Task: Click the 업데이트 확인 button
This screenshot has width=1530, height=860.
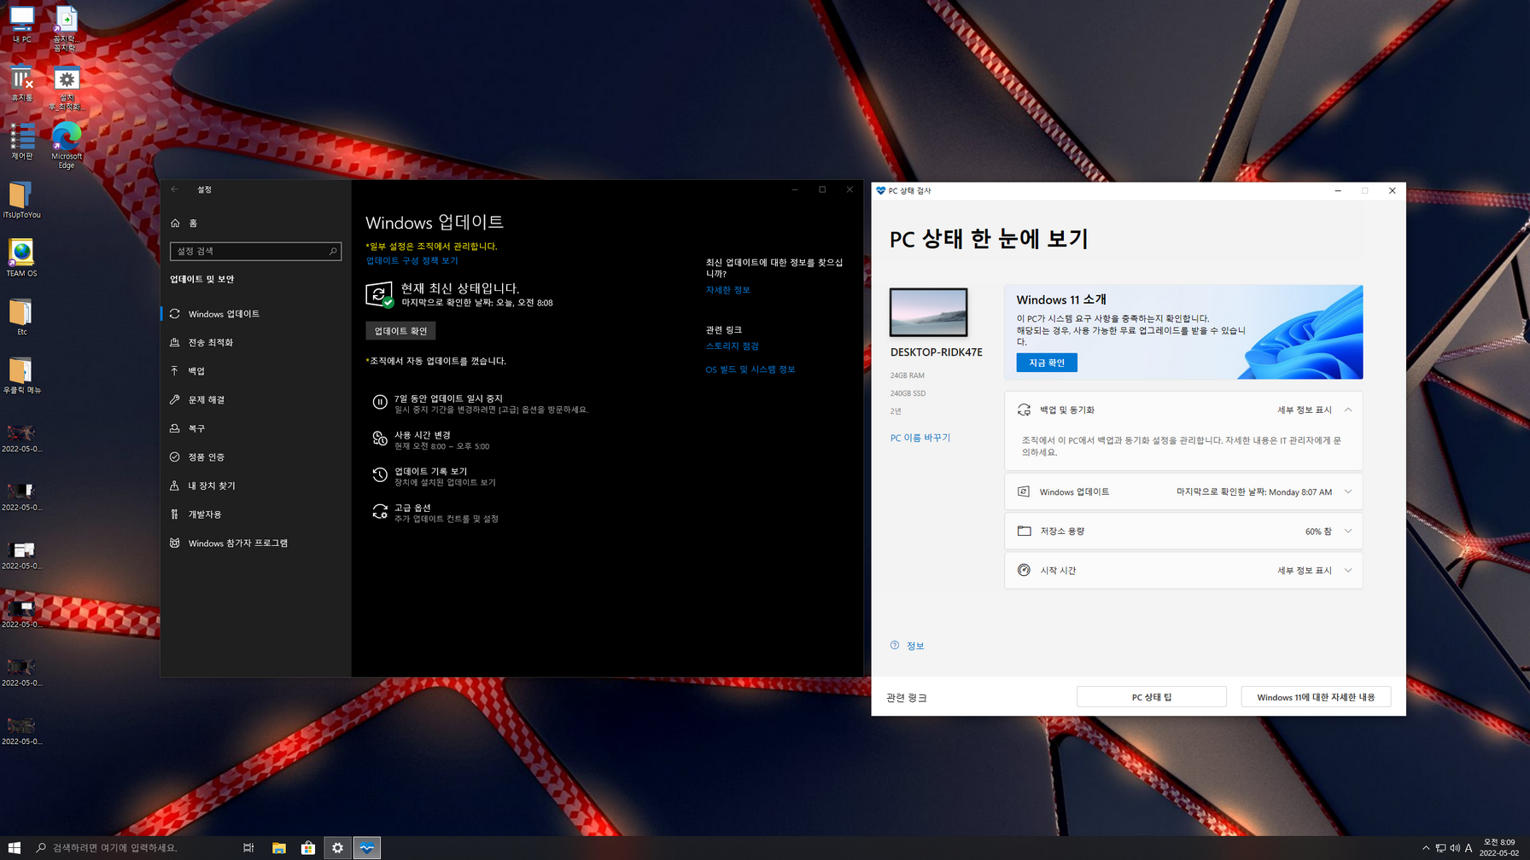Action: tap(400, 331)
